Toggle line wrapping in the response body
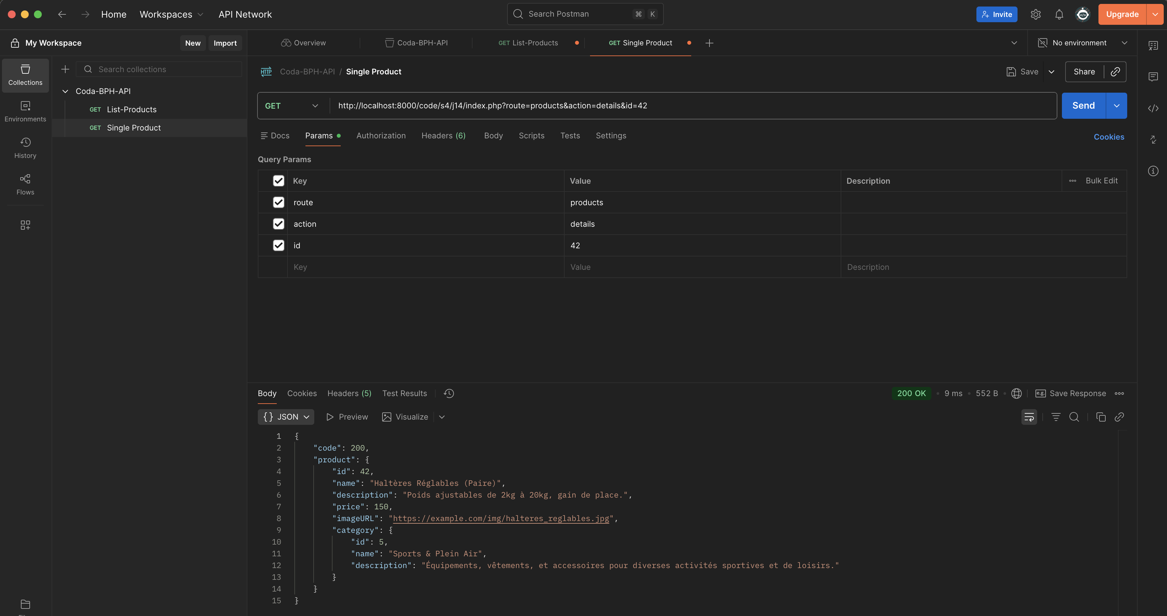Image resolution: width=1167 pixels, height=616 pixels. (x=1029, y=417)
